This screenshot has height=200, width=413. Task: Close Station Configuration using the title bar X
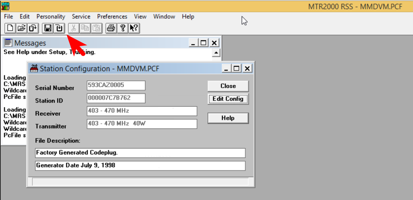coord(247,68)
